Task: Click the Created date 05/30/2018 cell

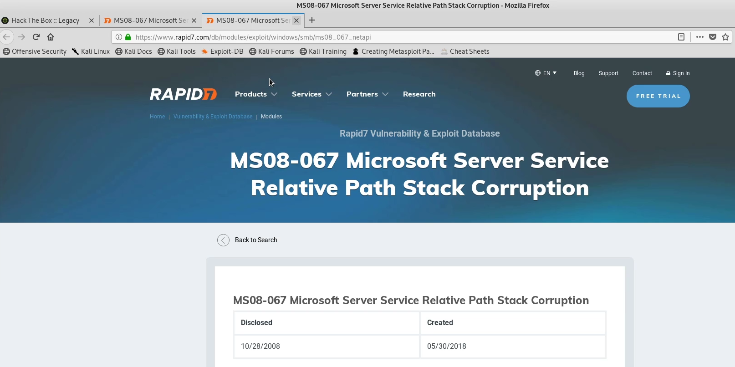Action: tap(513, 347)
